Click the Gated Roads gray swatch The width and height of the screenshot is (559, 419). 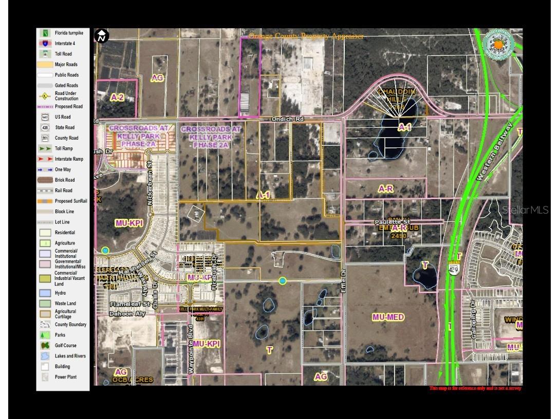tap(45, 86)
